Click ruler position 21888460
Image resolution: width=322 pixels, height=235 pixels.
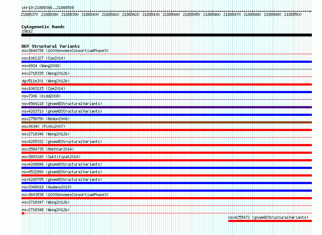[x=212, y=14]
